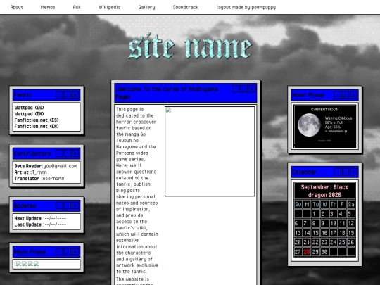Open the About nav link
The image size is (380, 285).
16,7
